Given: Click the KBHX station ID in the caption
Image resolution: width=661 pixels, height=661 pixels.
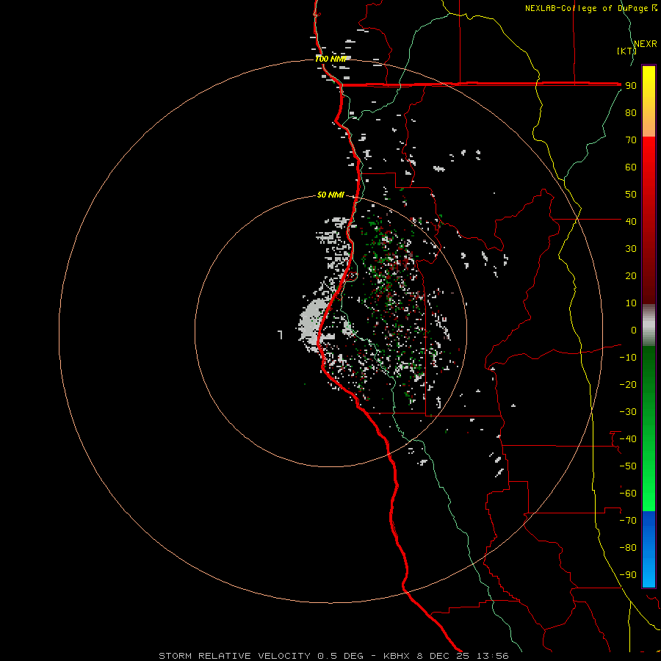Looking at the screenshot, I should click(397, 656).
